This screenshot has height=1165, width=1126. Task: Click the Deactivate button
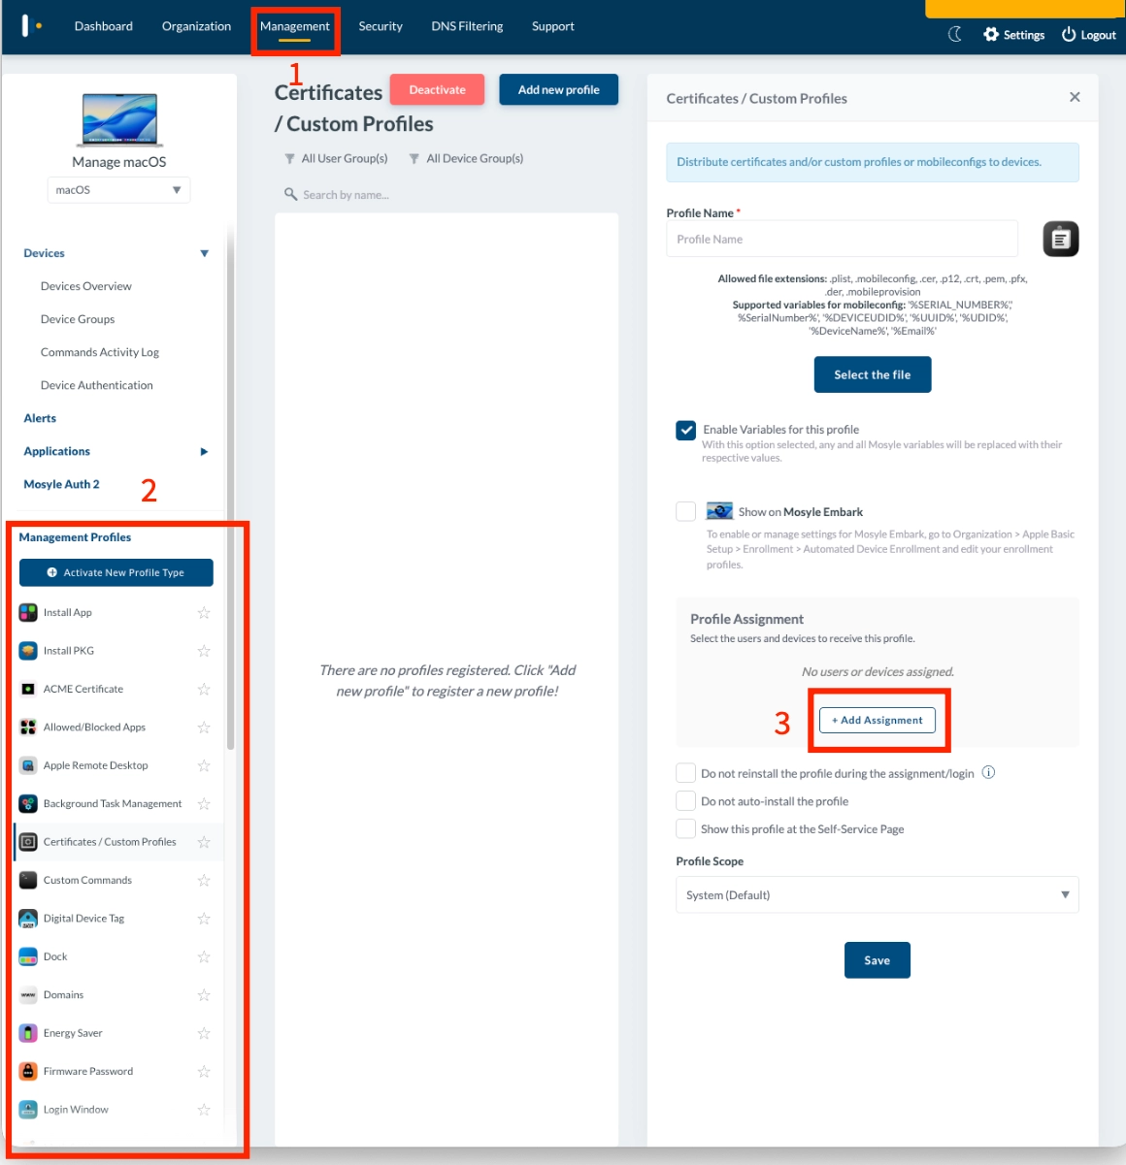pos(437,89)
